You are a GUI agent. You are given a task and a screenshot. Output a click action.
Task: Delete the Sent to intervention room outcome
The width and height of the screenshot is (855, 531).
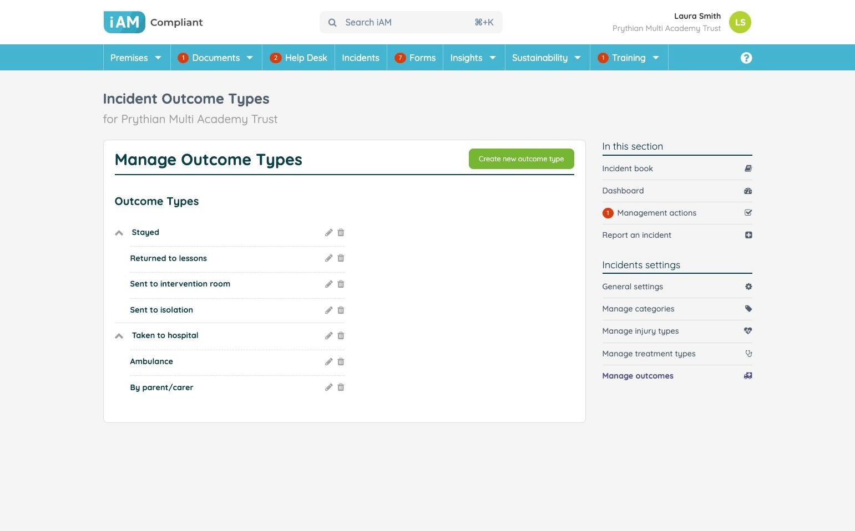(341, 284)
